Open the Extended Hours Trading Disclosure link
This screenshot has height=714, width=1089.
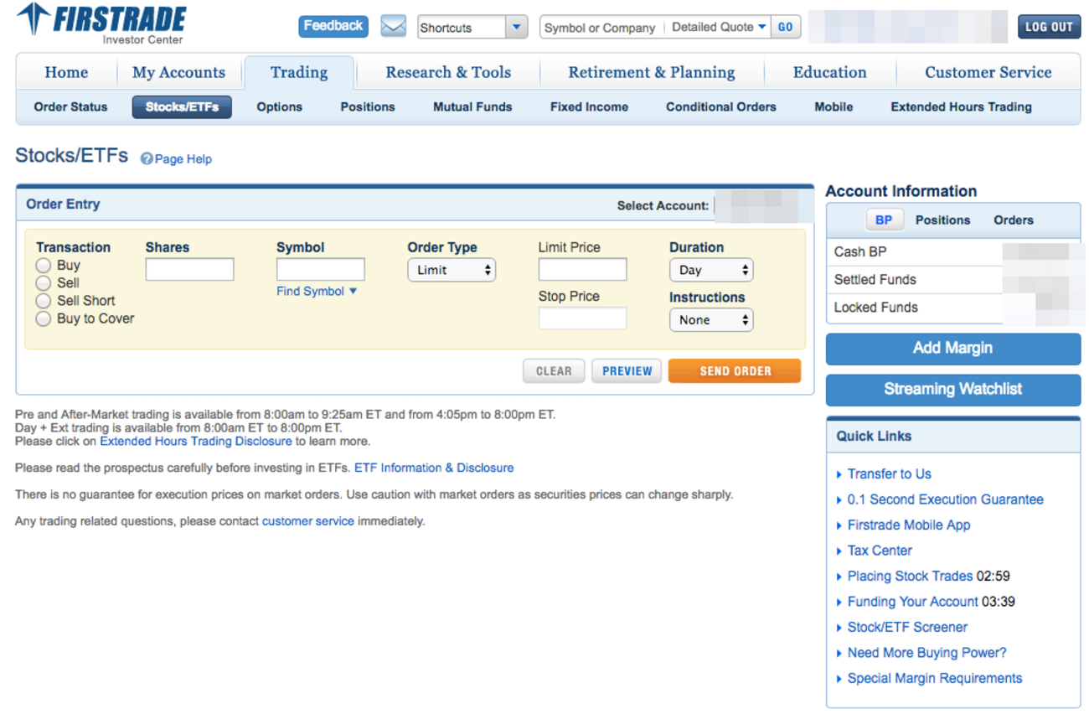coord(196,441)
